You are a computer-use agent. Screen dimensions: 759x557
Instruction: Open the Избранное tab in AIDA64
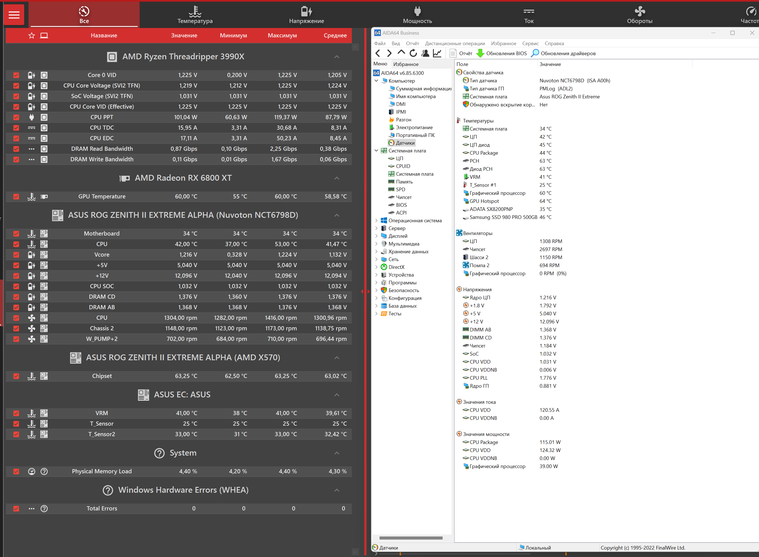406,64
